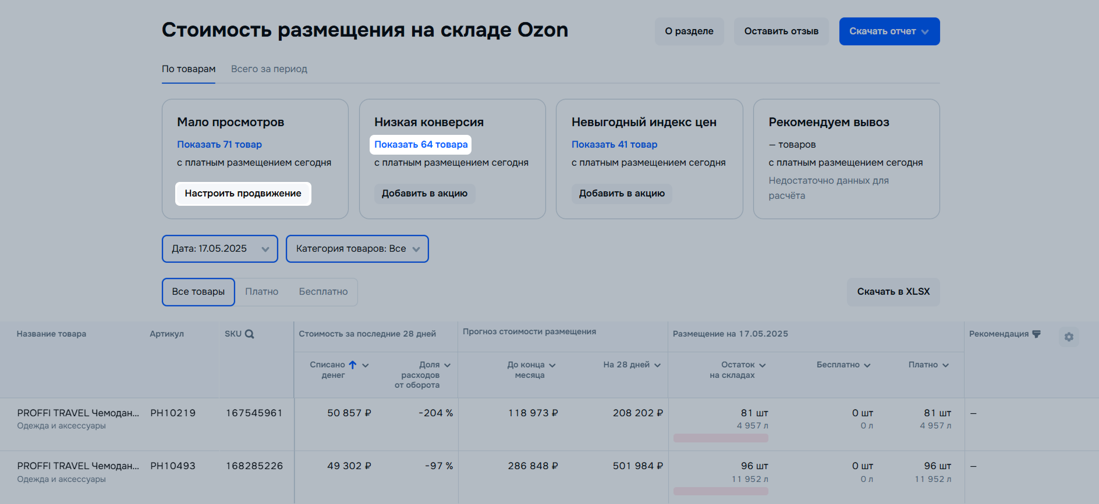Viewport: 1099px width, 504px height.
Task: Click the 208 202 ₽ 28-day forecast
Action: [638, 413]
